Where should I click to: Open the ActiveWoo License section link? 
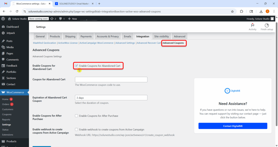tap(68, 43)
